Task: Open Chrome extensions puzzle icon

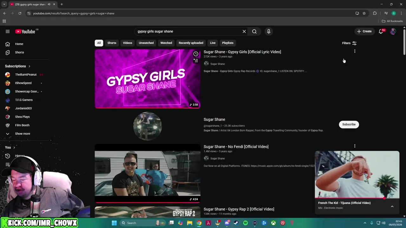Action: coord(375,13)
